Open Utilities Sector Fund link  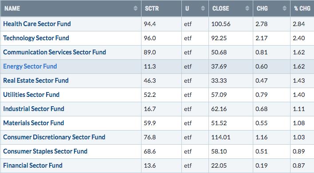(31, 95)
